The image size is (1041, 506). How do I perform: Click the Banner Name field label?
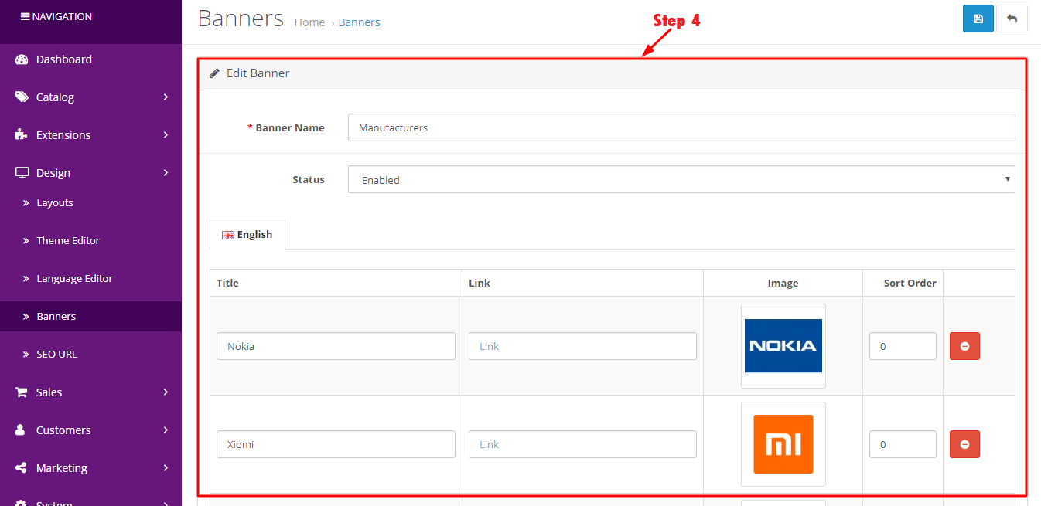click(x=290, y=128)
